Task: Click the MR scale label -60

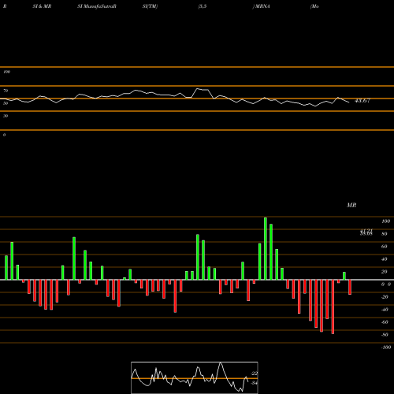Action: point(385,322)
